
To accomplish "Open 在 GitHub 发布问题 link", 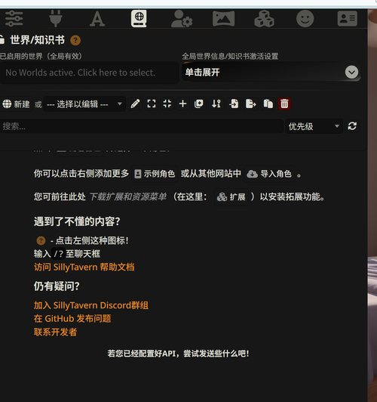I will tap(72, 319).
